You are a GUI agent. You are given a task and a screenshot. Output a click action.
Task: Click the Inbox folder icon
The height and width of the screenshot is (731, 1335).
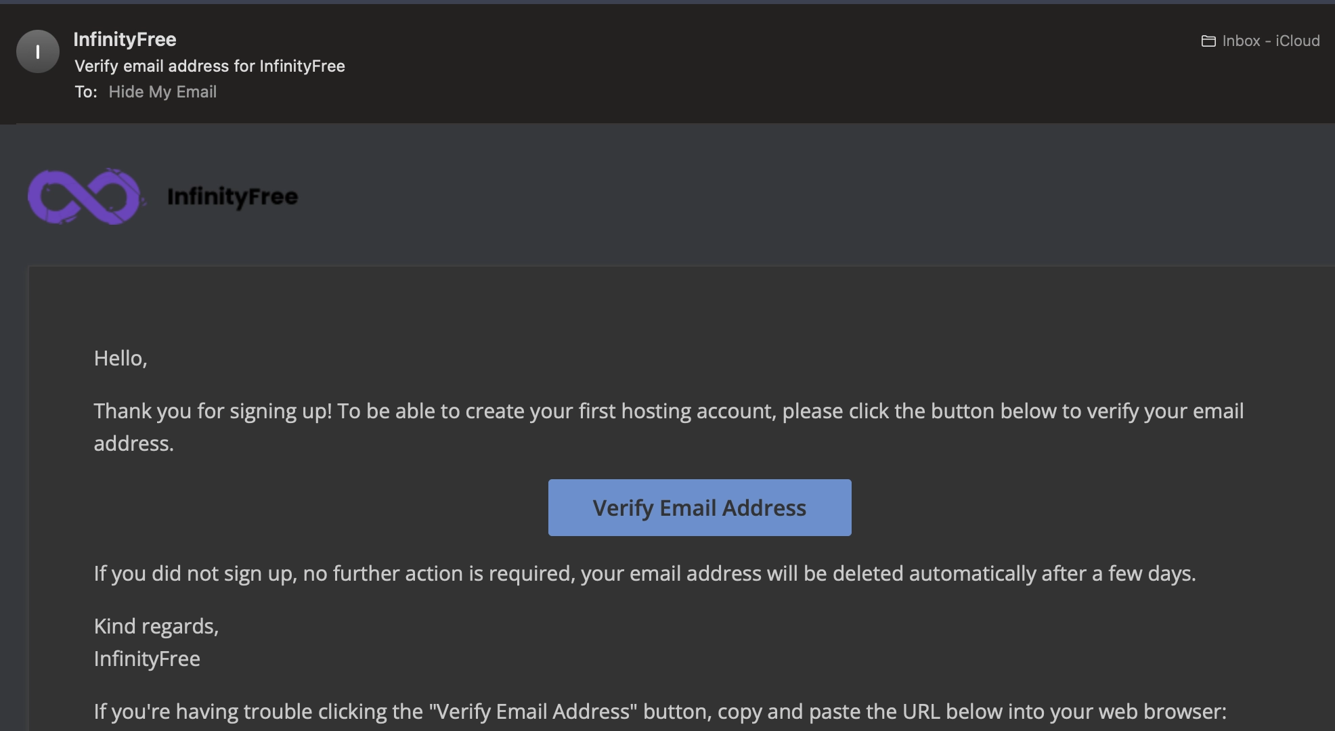tap(1208, 41)
